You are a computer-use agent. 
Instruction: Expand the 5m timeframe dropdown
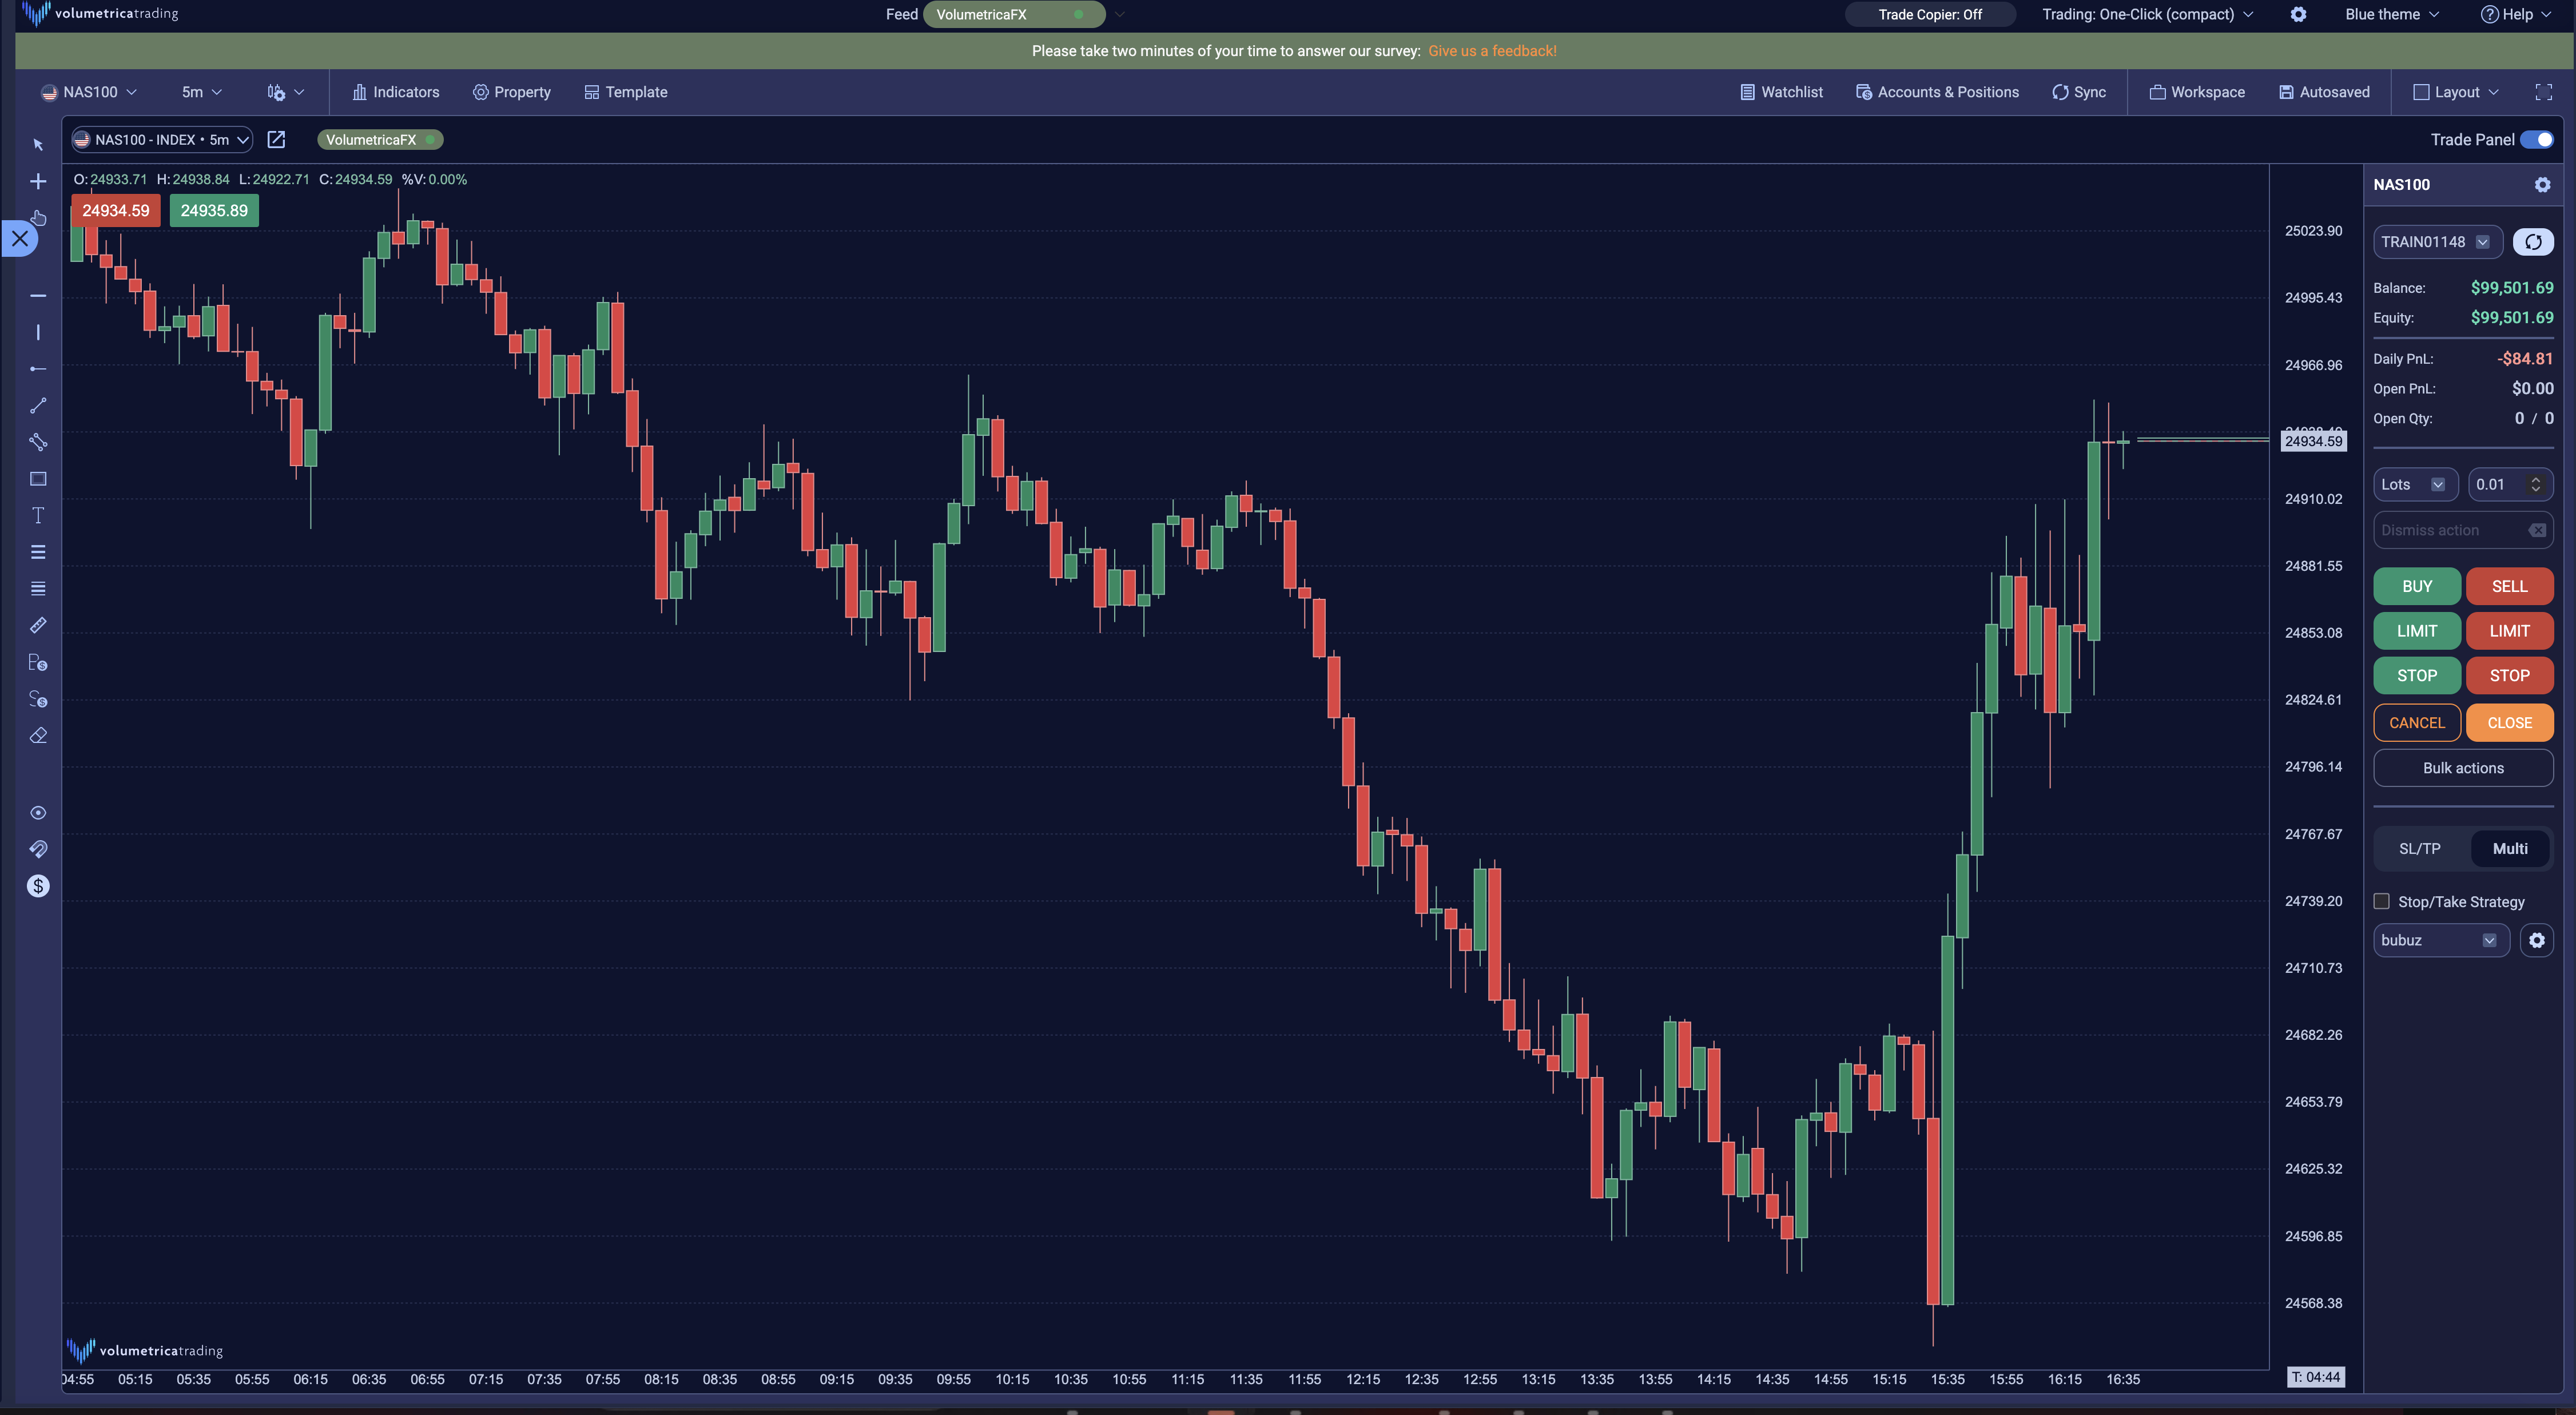point(201,92)
